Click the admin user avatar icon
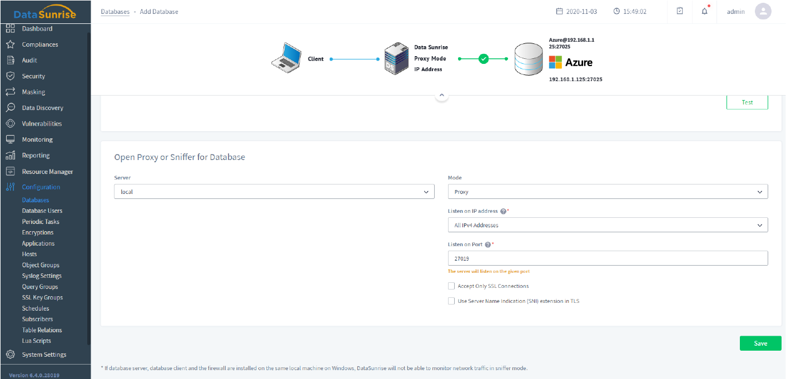This screenshot has height=379, width=786. [x=763, y=12]
